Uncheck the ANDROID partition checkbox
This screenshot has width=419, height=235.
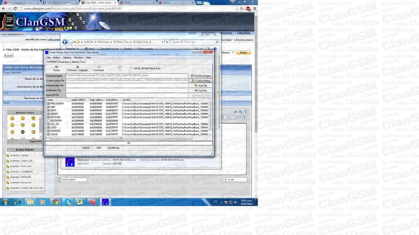(48, 131)
